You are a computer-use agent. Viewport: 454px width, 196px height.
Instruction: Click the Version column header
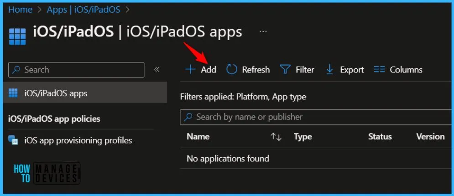430,136
